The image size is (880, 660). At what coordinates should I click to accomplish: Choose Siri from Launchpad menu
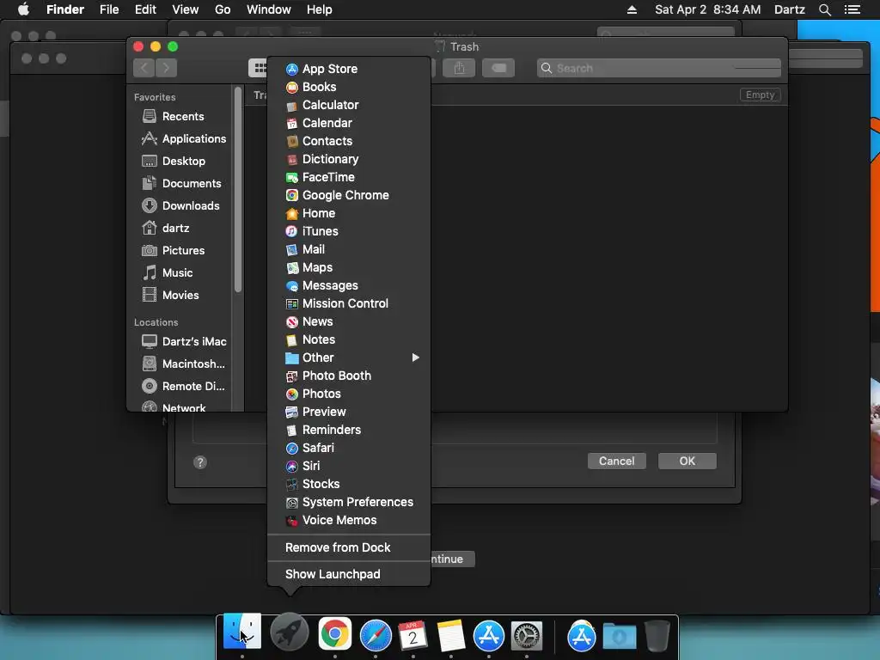[x=349, y=466]
